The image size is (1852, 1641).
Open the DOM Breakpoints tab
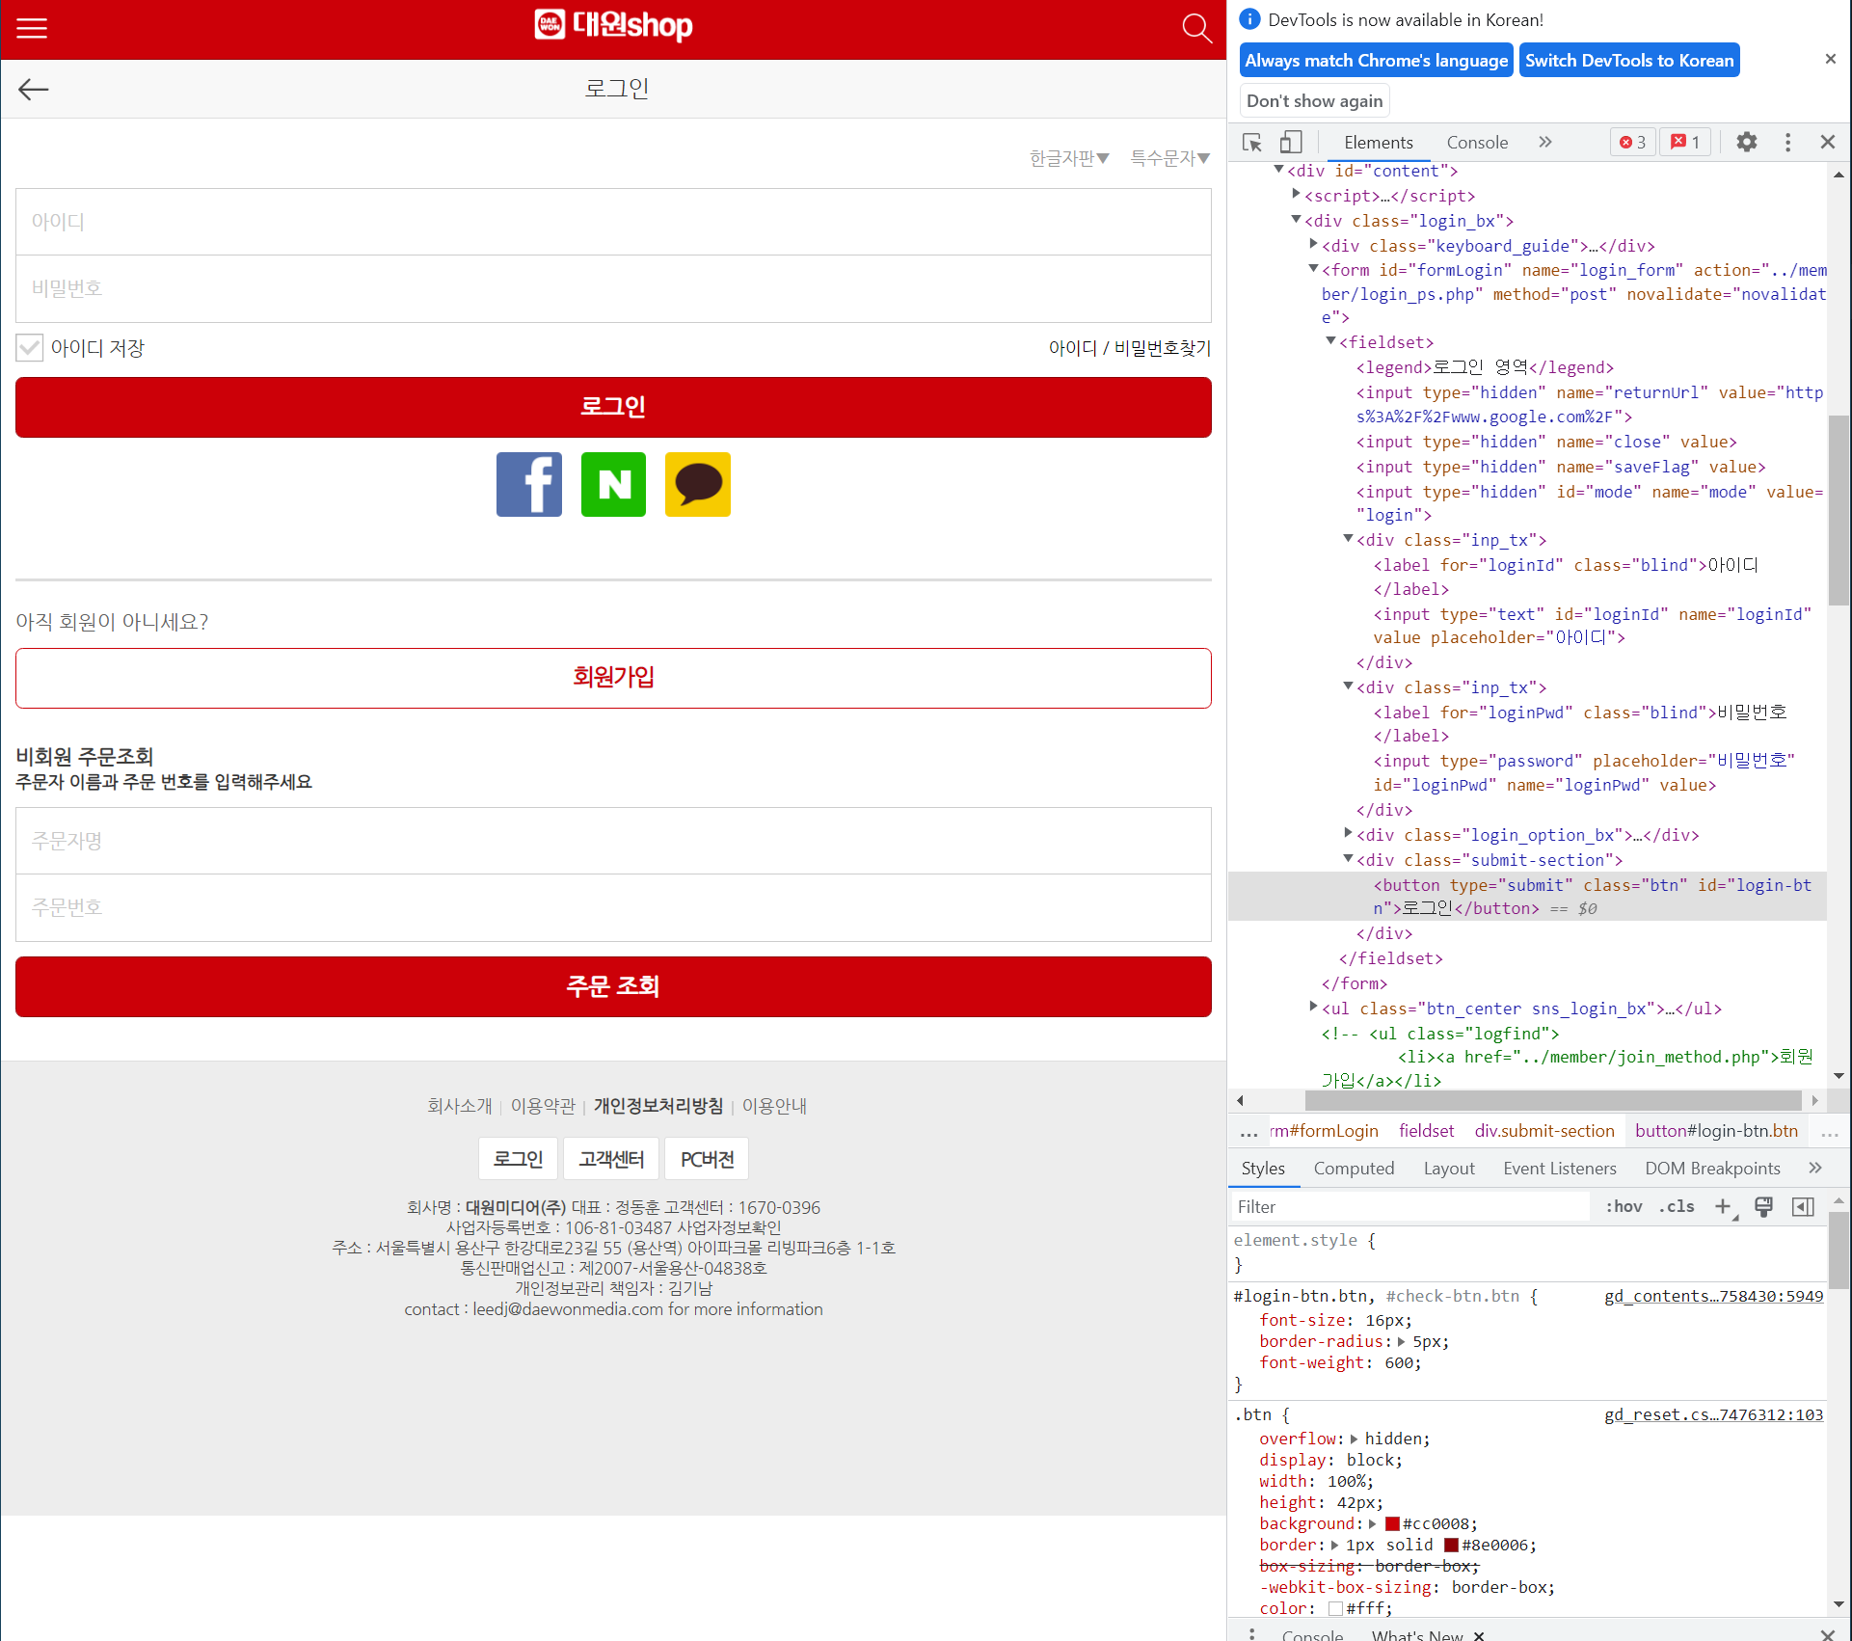pos(1712,1168)
